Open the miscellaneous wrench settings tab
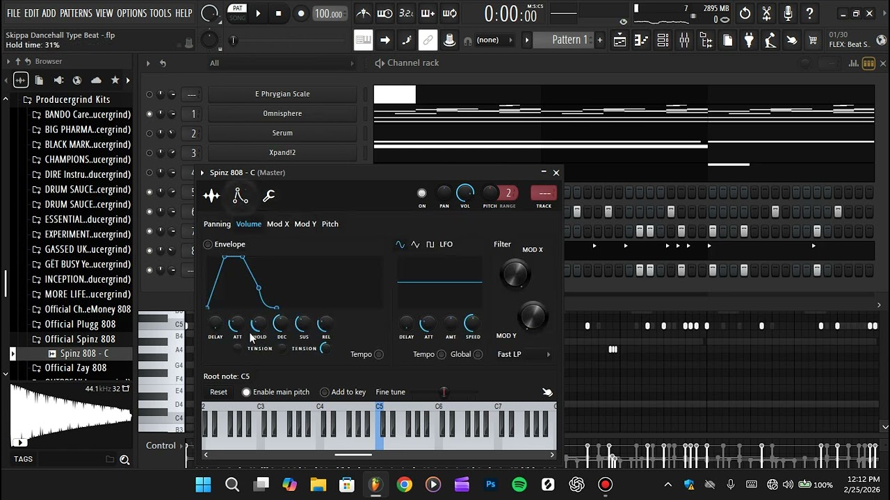This screenshot has width=890, height=500. (x=268, y=196)
